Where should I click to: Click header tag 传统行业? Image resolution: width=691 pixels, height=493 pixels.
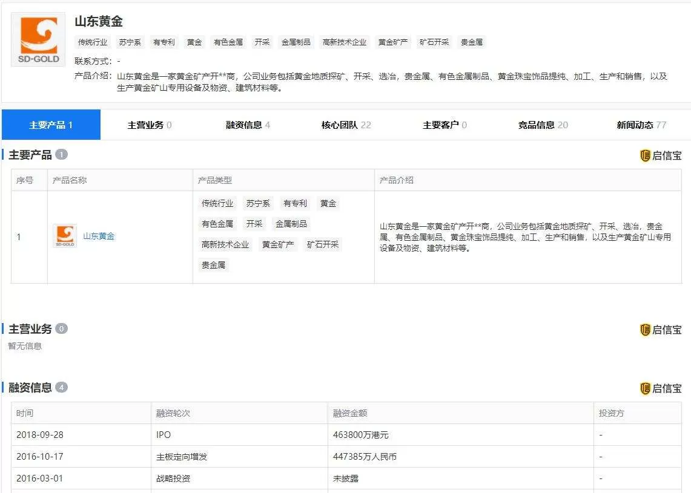93,42
